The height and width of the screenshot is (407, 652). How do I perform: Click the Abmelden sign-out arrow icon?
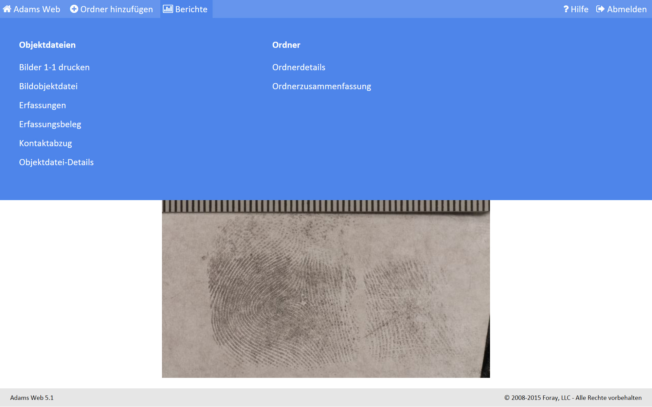point(600,9)
